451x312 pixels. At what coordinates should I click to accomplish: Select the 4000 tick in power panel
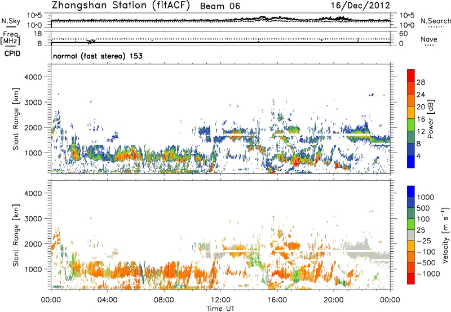pyautogui.click(x=33, y=77)
